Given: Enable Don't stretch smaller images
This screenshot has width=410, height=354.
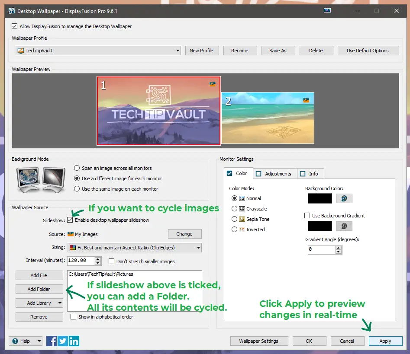Looking at the screenshot, I should (x=111, y=262).
